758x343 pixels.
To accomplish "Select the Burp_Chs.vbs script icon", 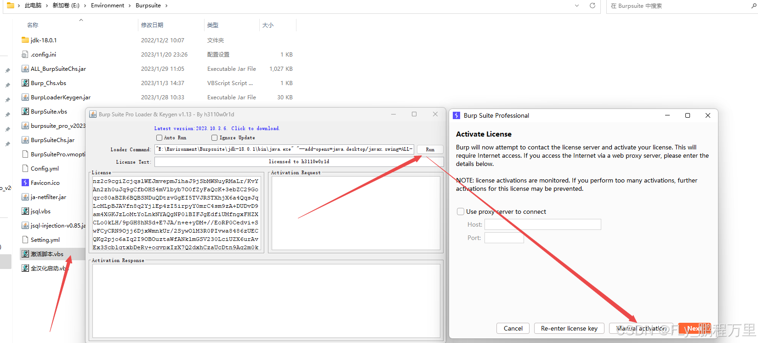I will click(x=25, y=83).
